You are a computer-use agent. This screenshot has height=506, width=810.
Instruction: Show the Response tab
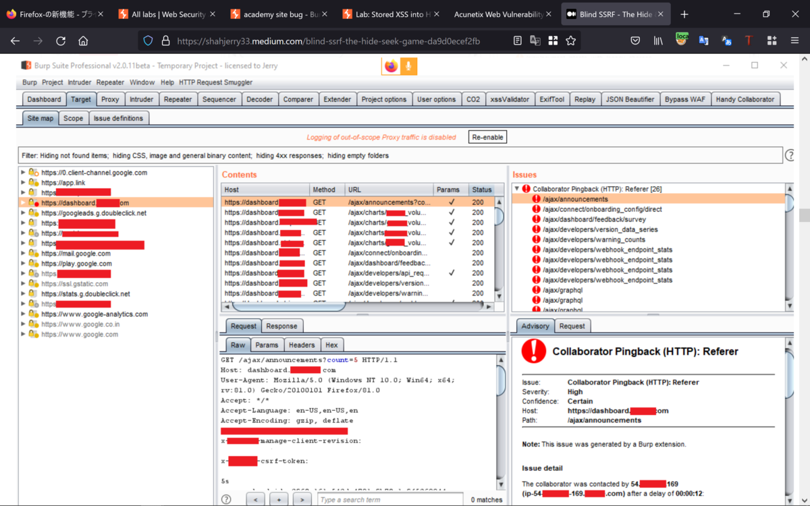pos(281,326)
